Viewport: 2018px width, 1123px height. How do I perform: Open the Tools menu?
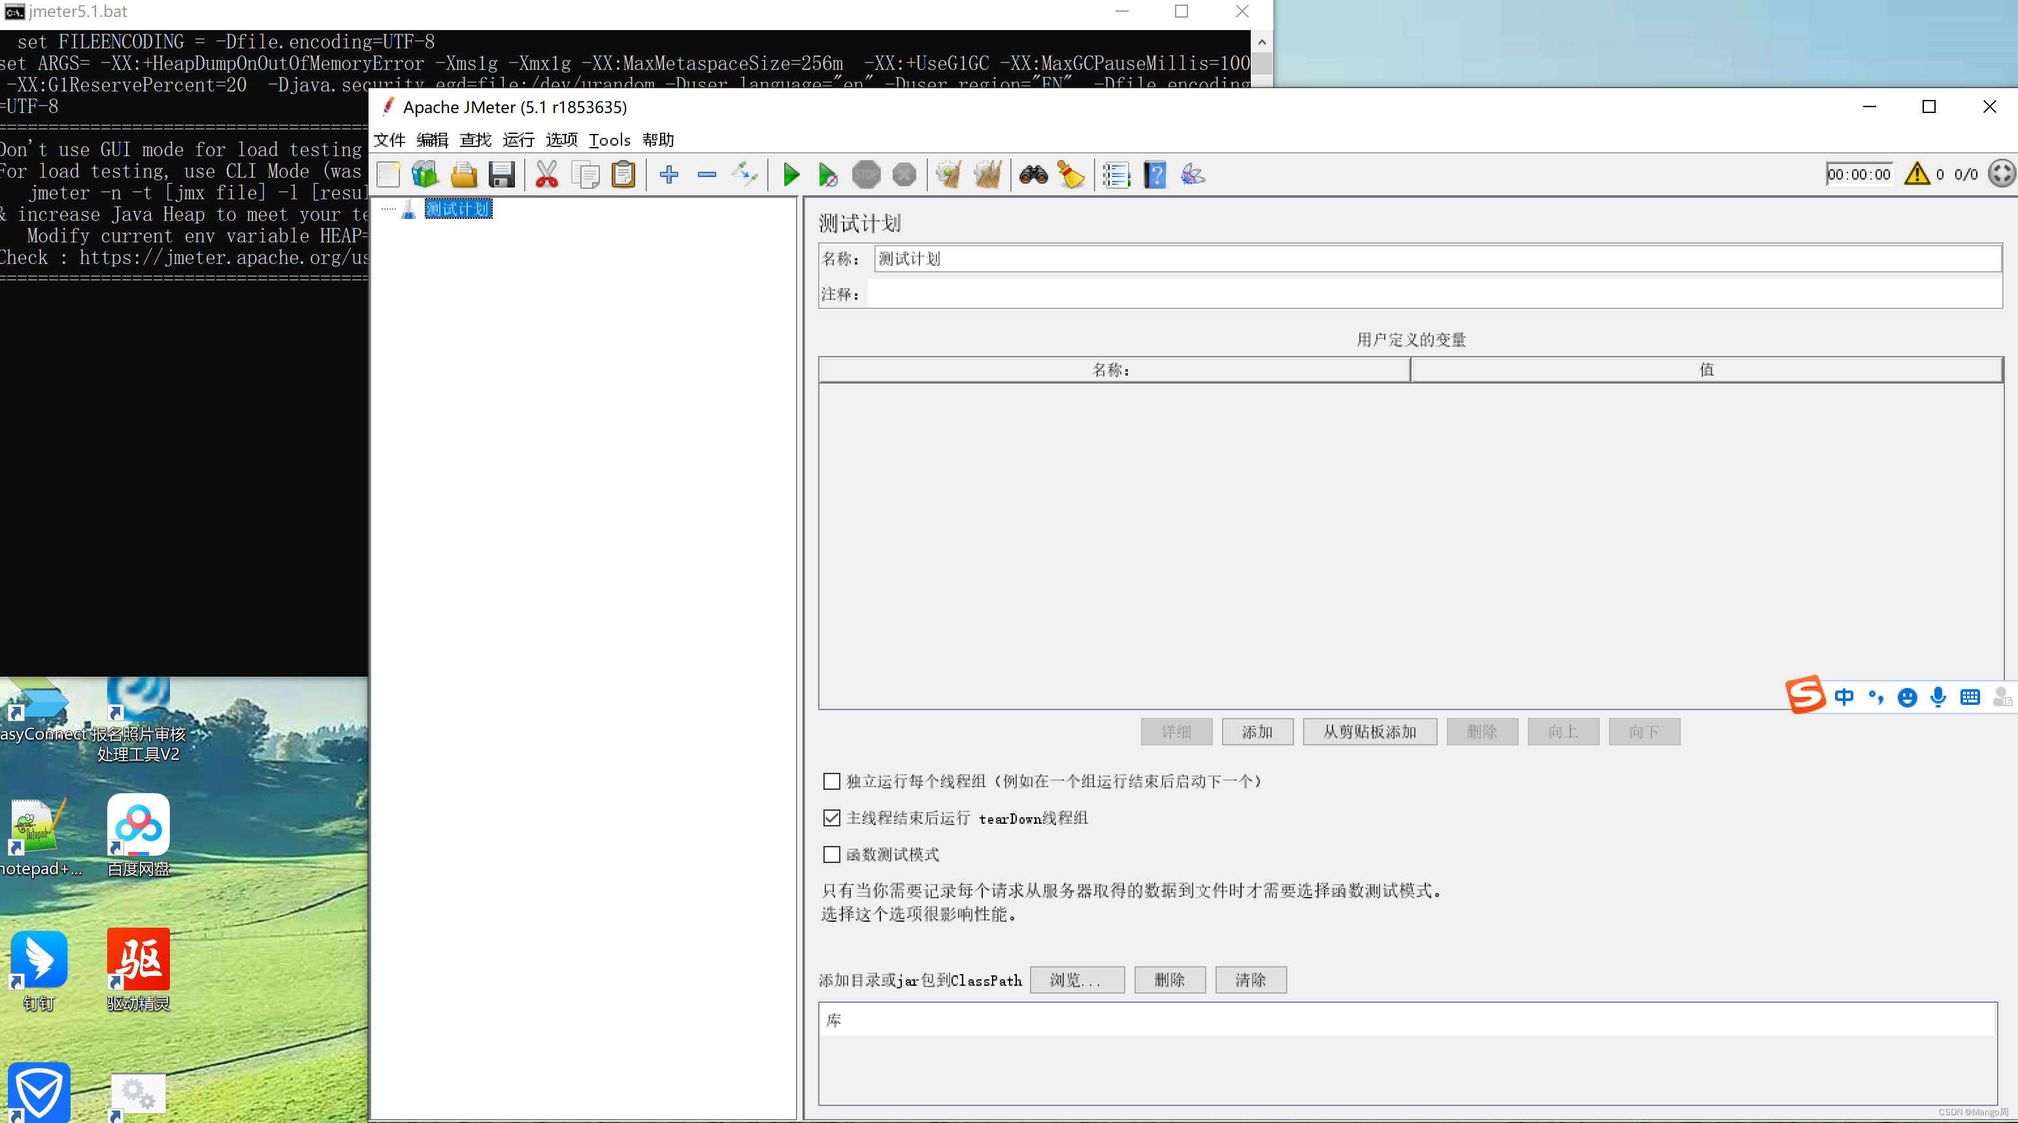point(610,140)
